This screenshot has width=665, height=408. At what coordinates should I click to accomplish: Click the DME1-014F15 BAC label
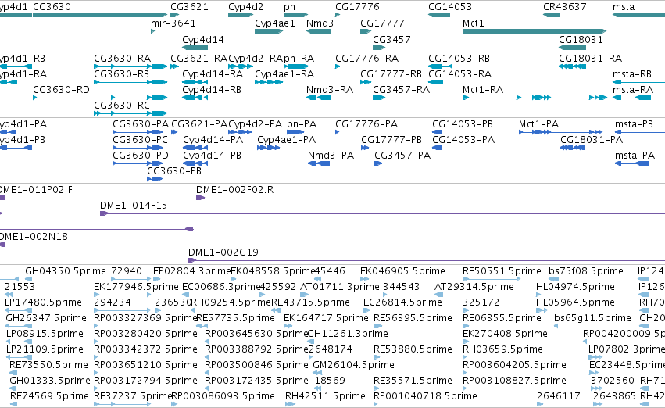pyautogui.click(x=134, y=206)
